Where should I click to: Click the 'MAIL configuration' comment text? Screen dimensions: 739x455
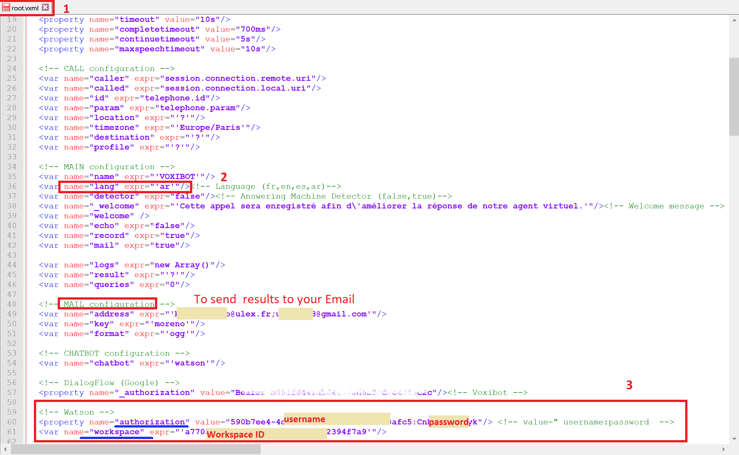click(109, 304)
